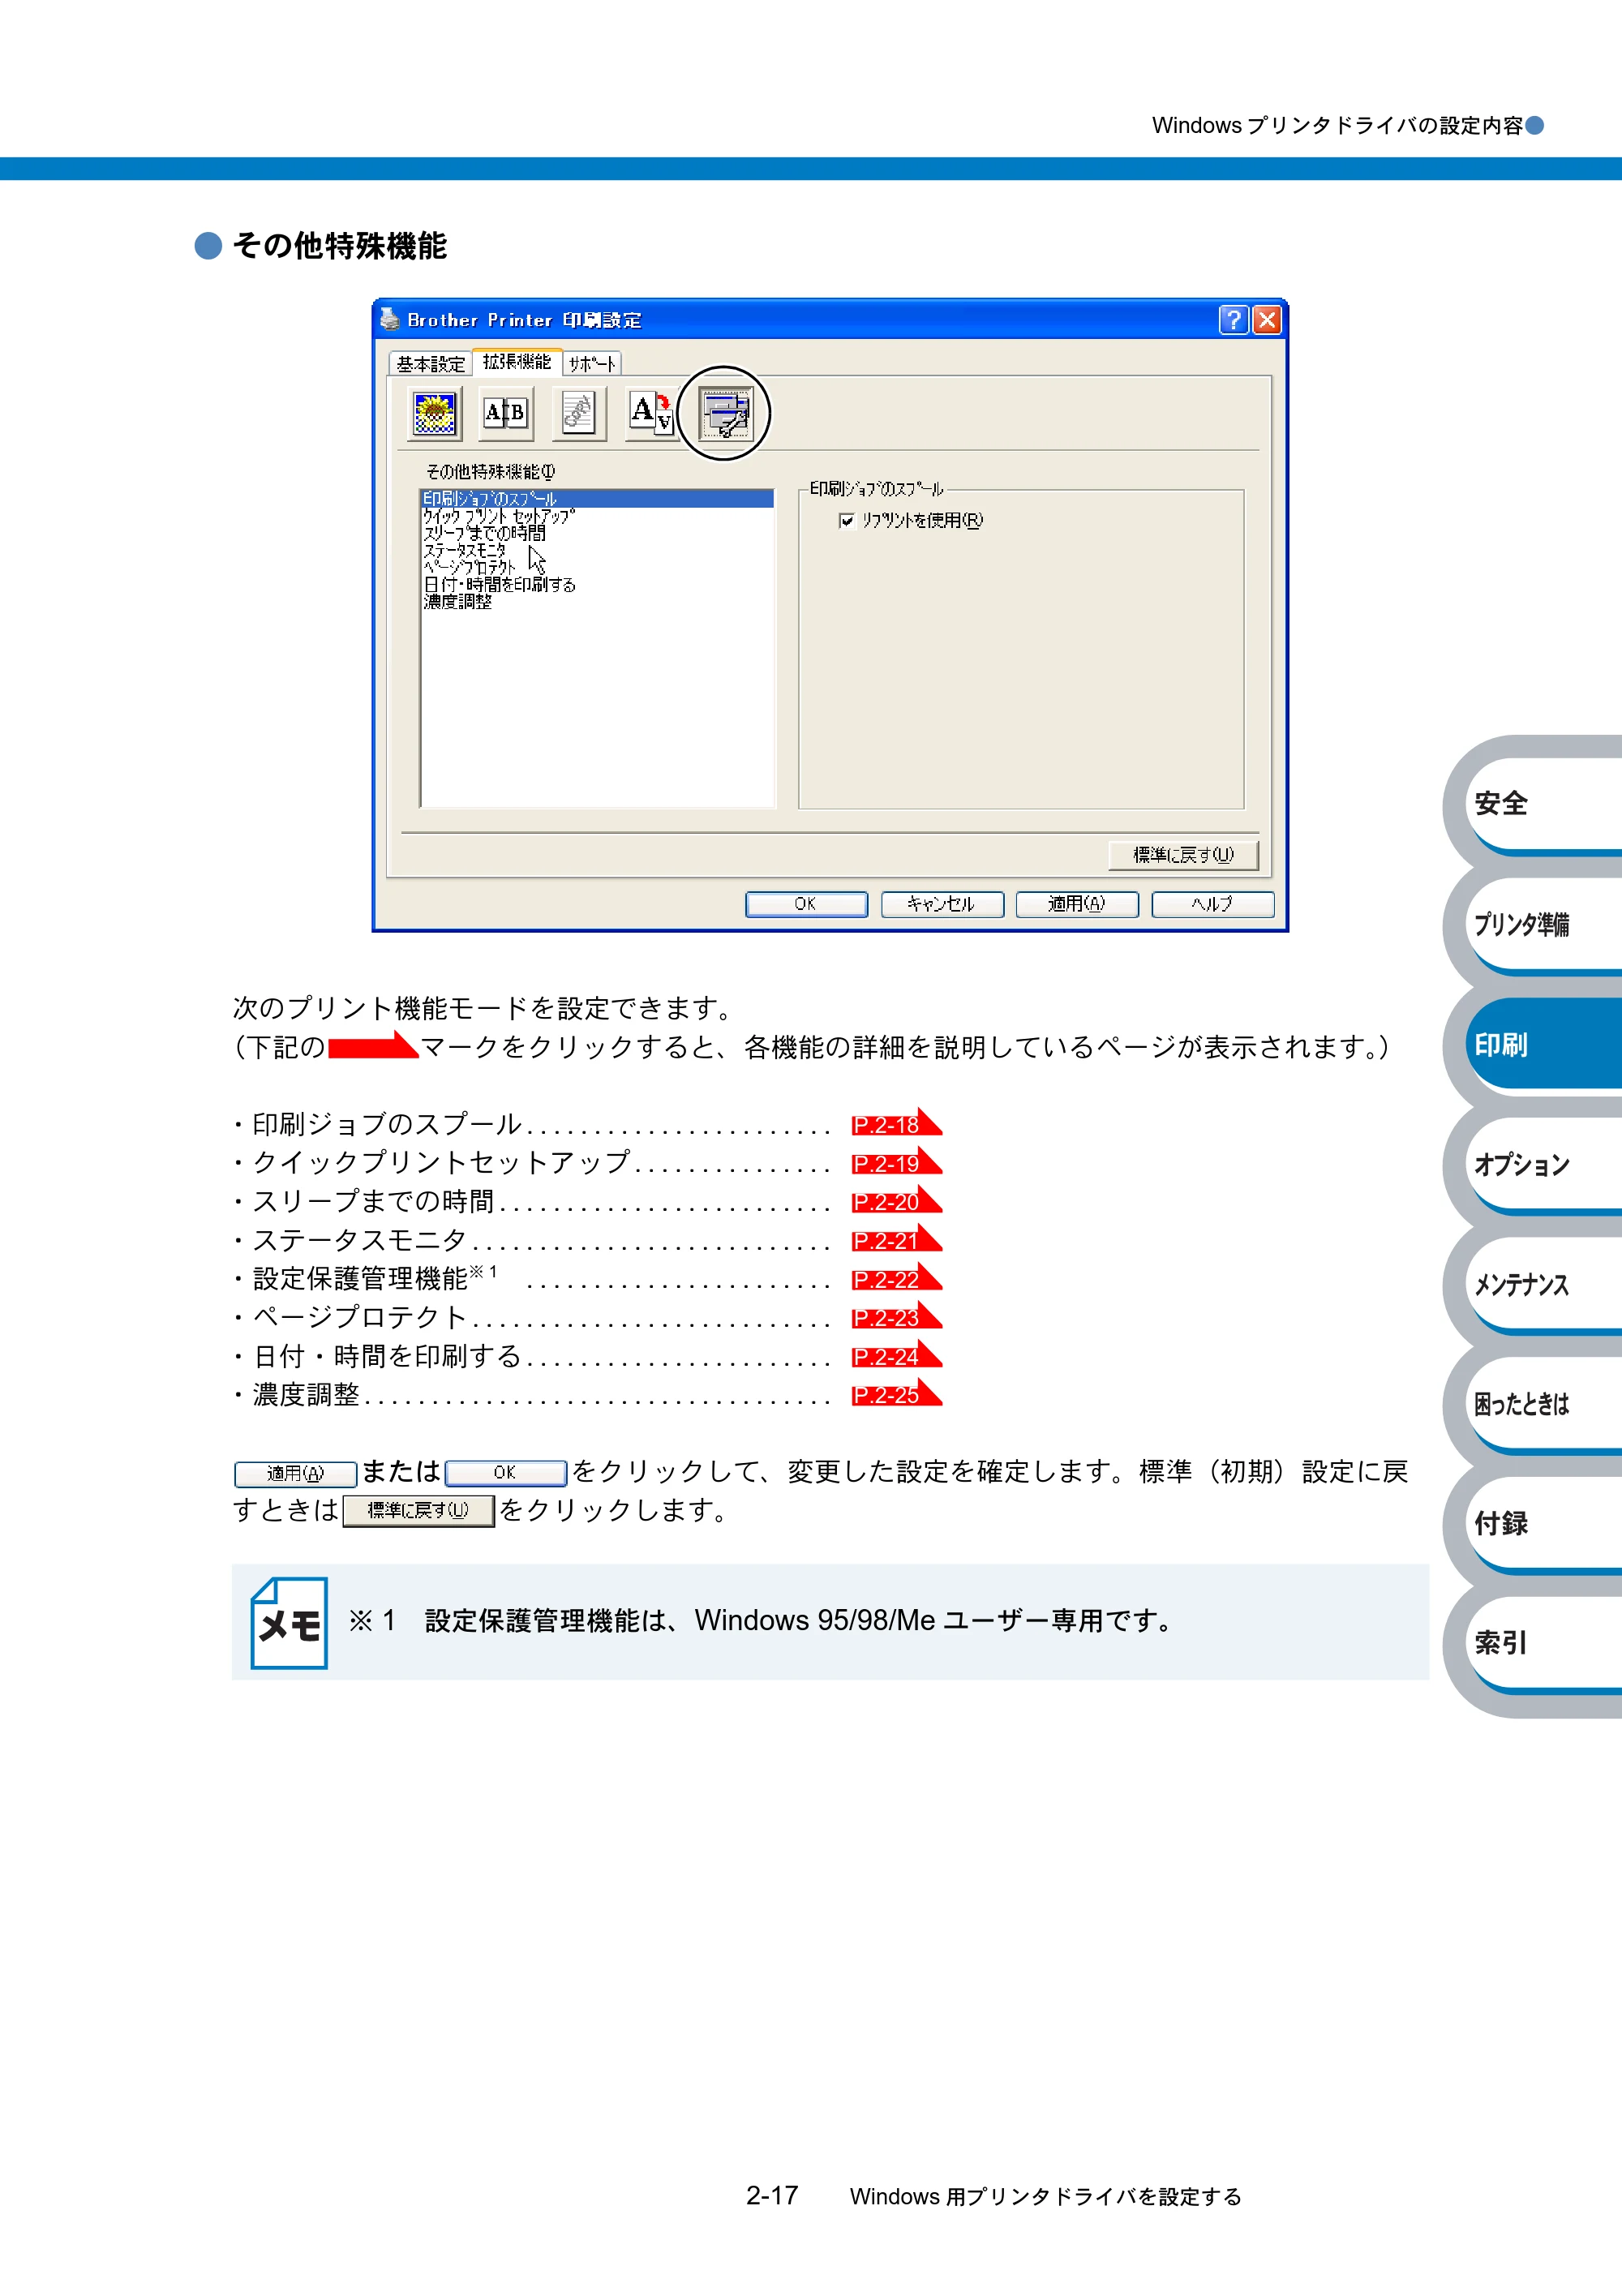Switch to the 基本設定 tab
1622x2296 pixels.
coord(431,364)
